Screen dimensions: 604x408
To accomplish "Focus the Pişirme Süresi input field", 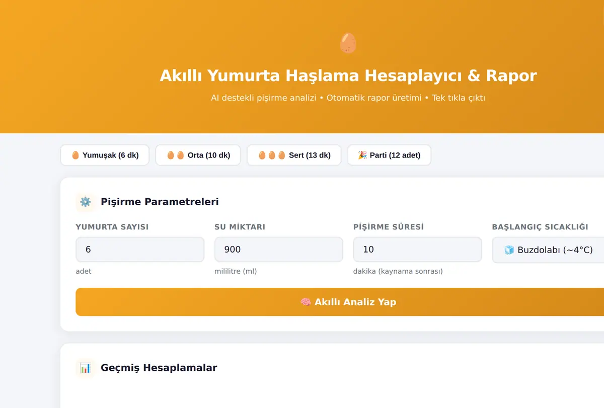I will point(418,250).
